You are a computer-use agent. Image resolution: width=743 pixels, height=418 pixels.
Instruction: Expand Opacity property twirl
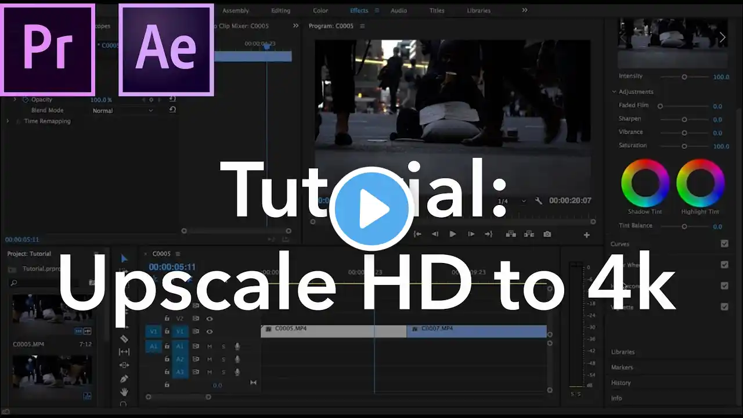point(15,99)
